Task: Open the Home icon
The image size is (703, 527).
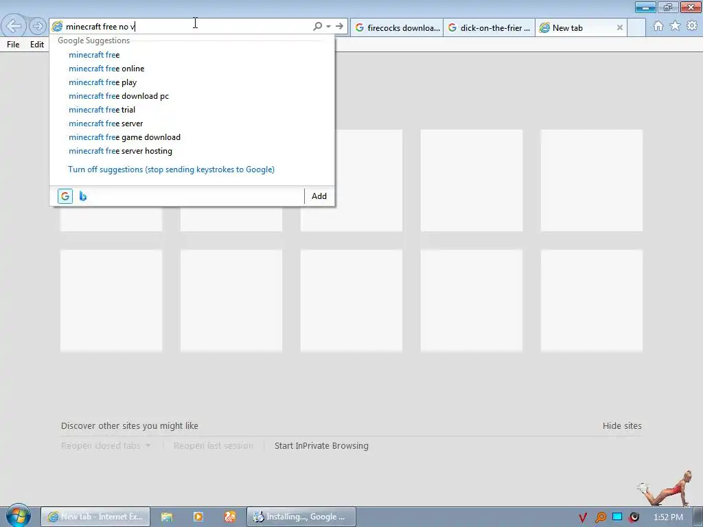Action: [x=658, y=26]
